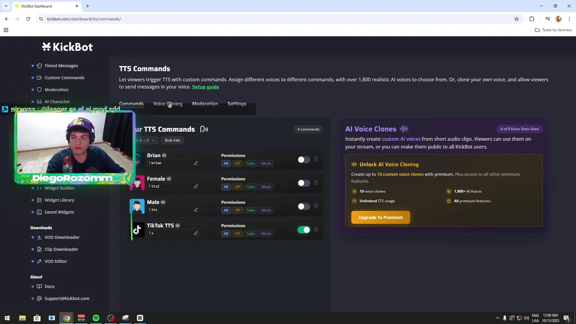Open Todos los favoritos bookmarks folder
Screen dimensions: 576x324
(x=553, y=30)
